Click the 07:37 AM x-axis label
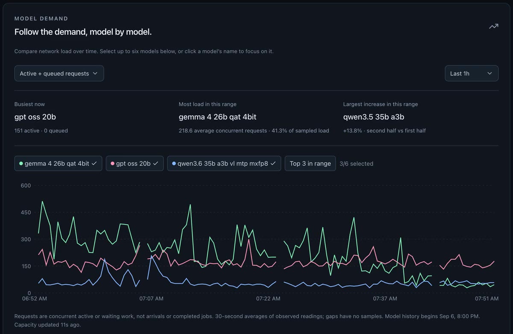Screen dimensions: 513x334 (385, 299)
